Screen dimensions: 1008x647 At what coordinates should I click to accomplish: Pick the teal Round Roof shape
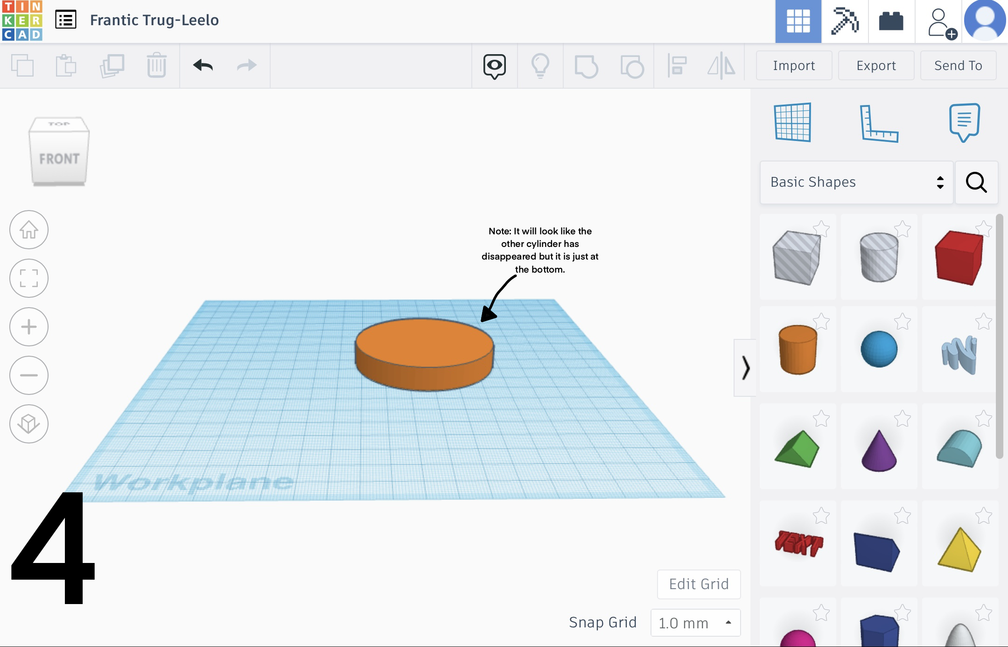(959, 449)
